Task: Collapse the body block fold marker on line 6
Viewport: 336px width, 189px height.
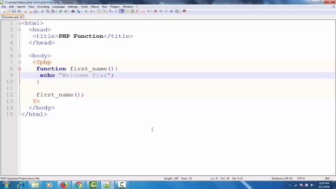Action: click(19, 56)
